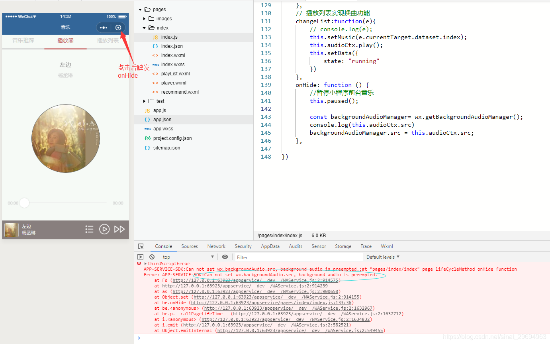The height and width of the screenshot is (344, 550).
Task: Click the index folder icon
Action: (151, 28)
